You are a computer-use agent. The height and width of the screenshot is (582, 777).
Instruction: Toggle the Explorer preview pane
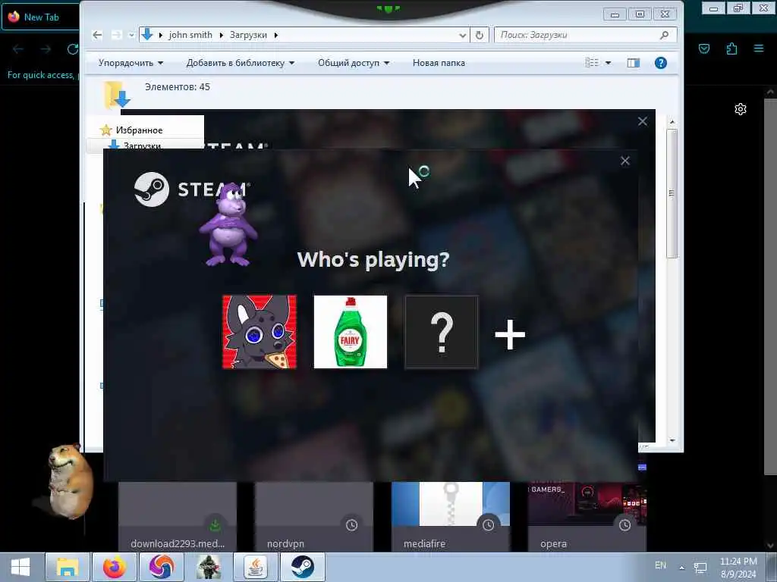(634, 63)
